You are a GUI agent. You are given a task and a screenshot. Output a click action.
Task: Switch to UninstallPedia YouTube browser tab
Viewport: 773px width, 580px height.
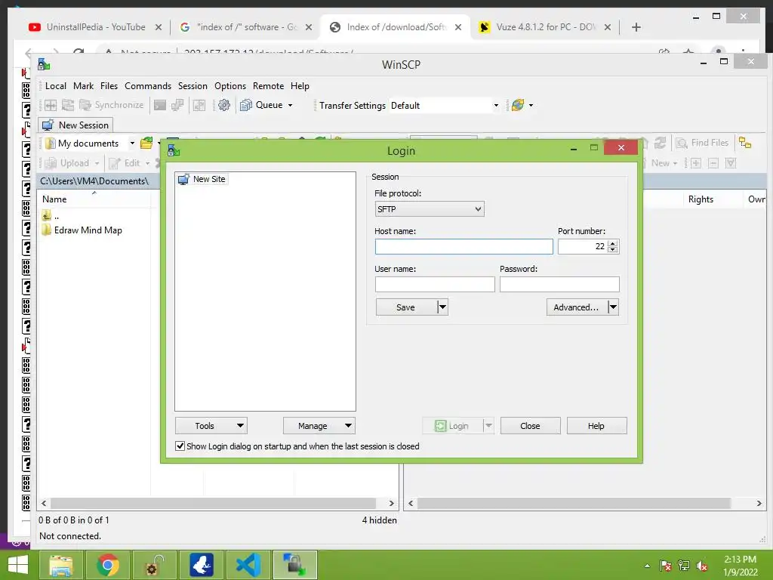click(x=96, y=27)
